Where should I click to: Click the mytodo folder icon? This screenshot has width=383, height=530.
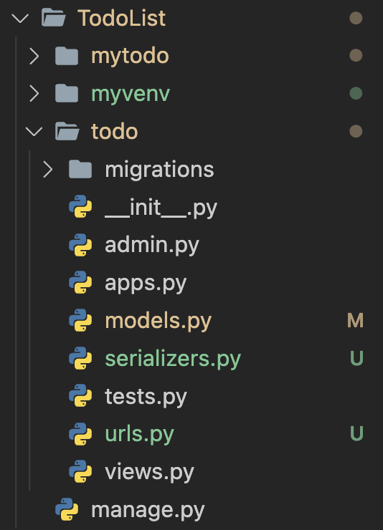click(67, 56)
